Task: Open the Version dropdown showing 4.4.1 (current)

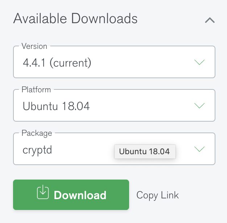Action: [x=114, y=63]
